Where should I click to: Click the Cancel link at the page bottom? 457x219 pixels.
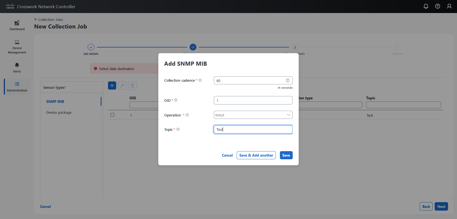coord(45,207)
